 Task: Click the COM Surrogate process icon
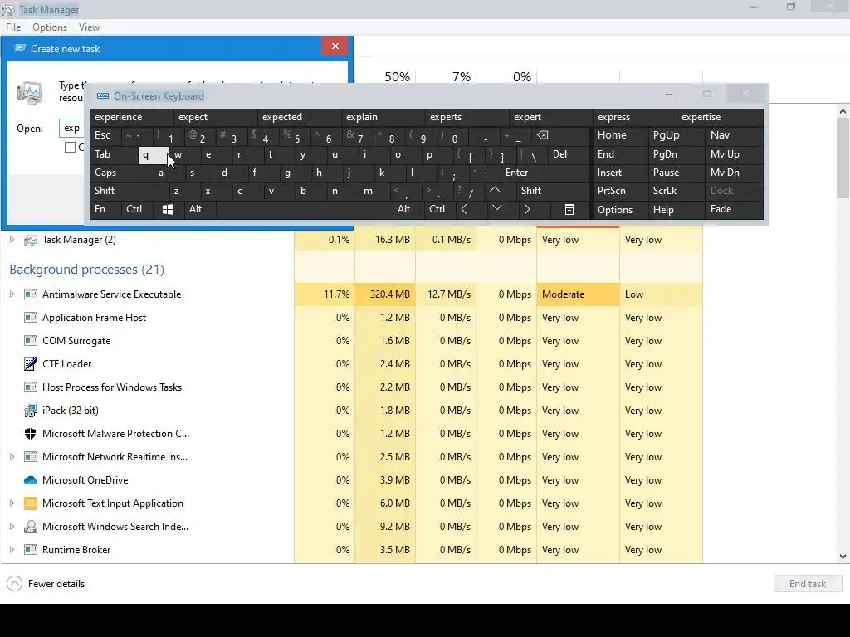point(31,341)
